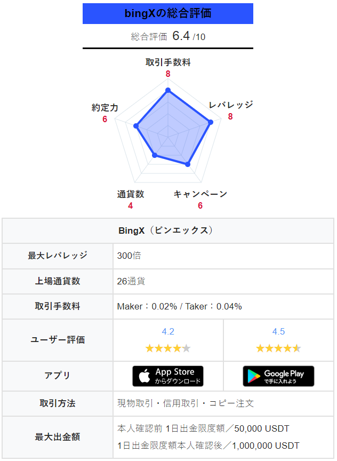Click the 26通貨 listed currencies value
This screenshot has height=461, width=337.
point(131,281)
